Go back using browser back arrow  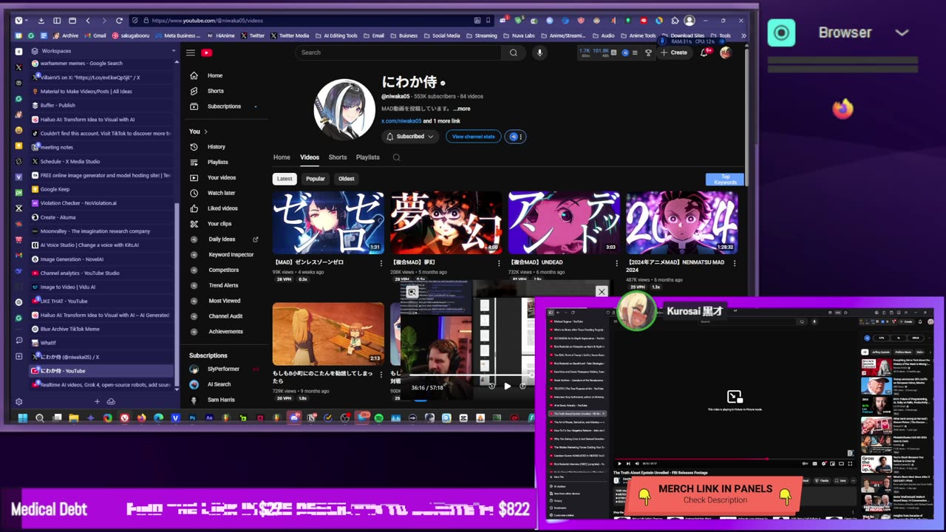pos(88,21)
